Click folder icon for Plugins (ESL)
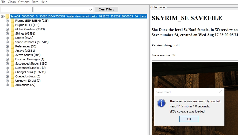The image size is (238, 135). [x=13, y=25]
